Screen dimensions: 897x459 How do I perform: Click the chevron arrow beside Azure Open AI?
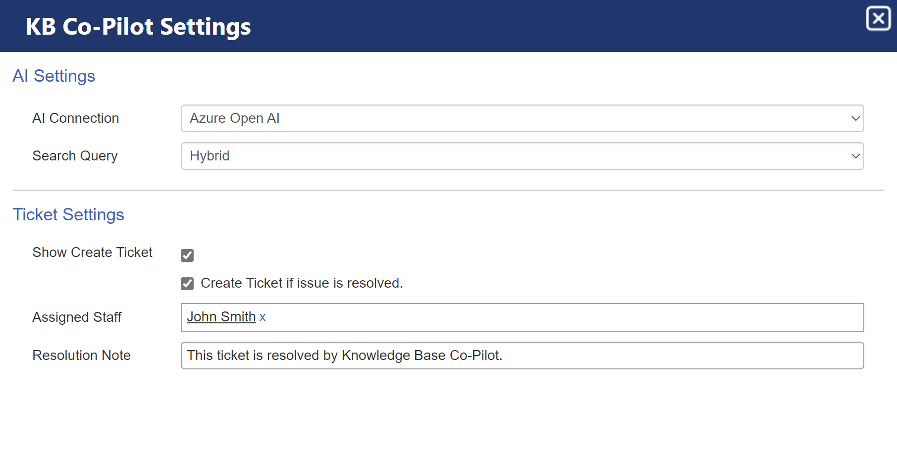click(855, 119)
